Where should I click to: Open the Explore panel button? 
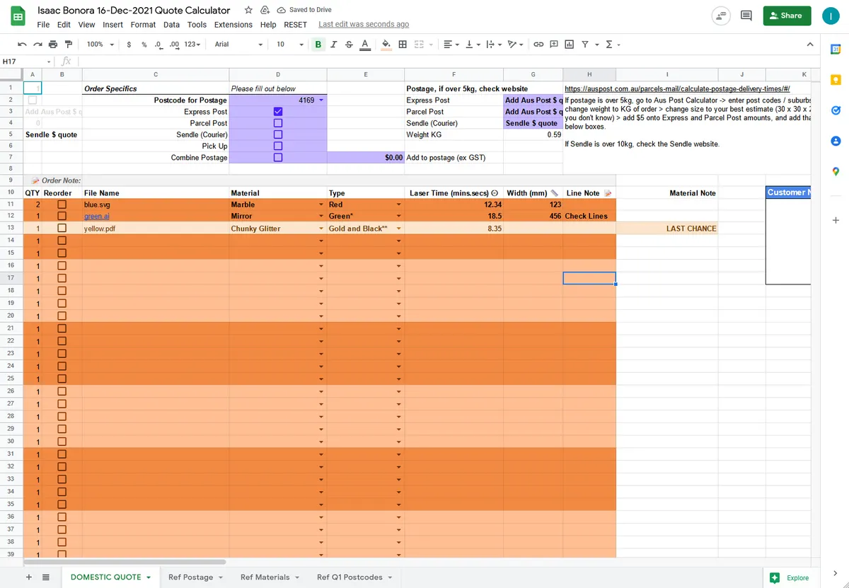790,577
